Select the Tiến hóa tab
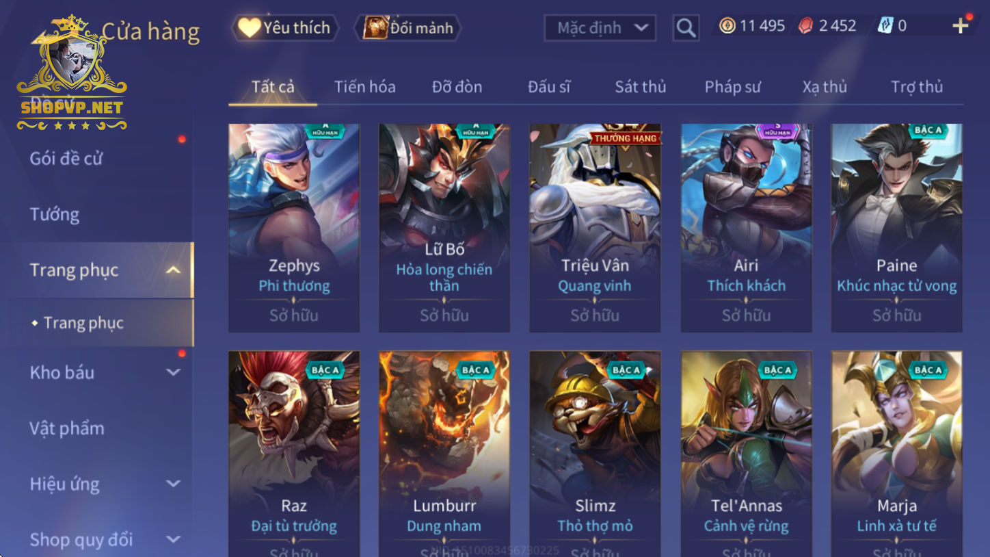 (x=364, y=87)
